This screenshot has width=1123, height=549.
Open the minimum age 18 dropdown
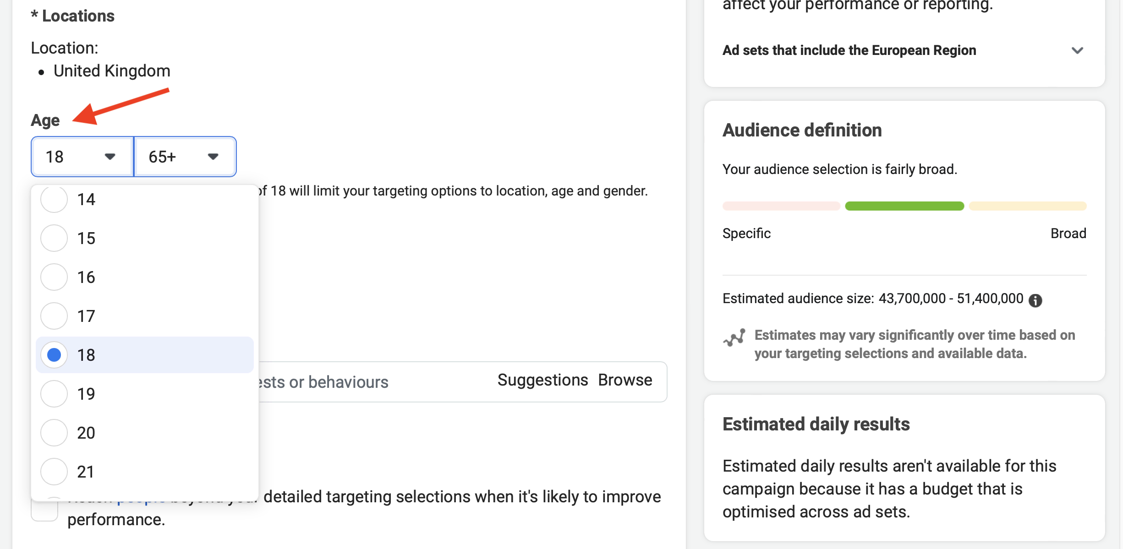(x=82, y=157)
